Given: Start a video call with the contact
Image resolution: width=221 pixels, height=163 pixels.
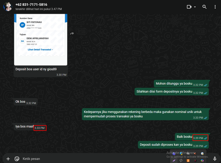Looking at the screenshot, I should (x=189, y=7).
